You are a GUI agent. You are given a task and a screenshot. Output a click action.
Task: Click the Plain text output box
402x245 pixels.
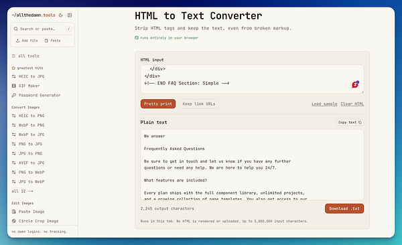point(252,165)
